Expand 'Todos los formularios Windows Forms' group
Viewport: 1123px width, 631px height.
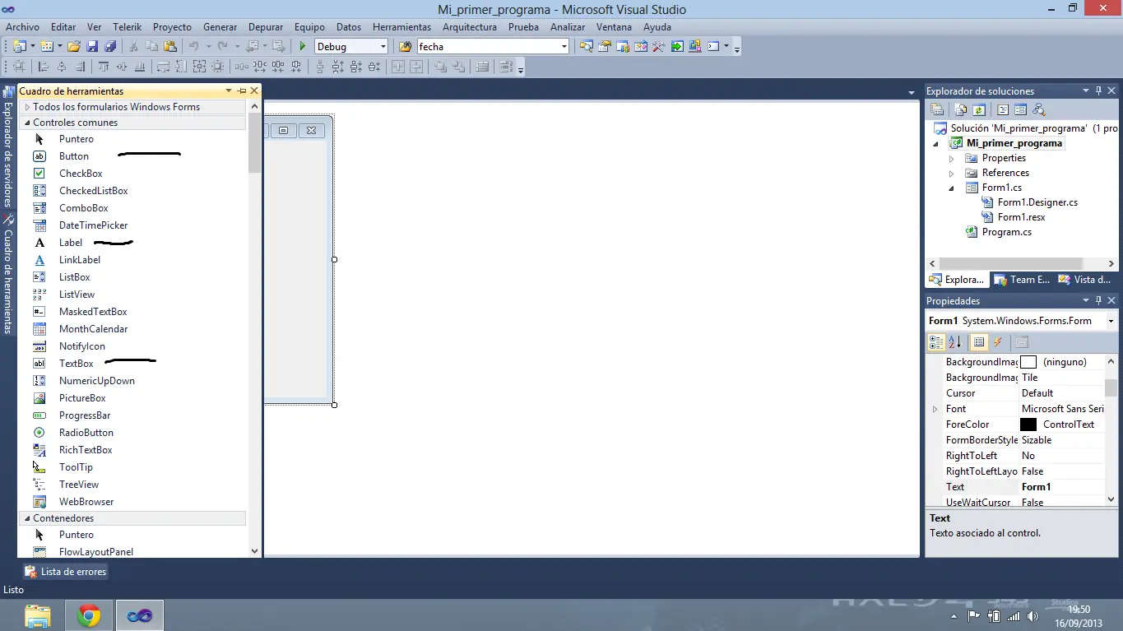tap(27, 107)
